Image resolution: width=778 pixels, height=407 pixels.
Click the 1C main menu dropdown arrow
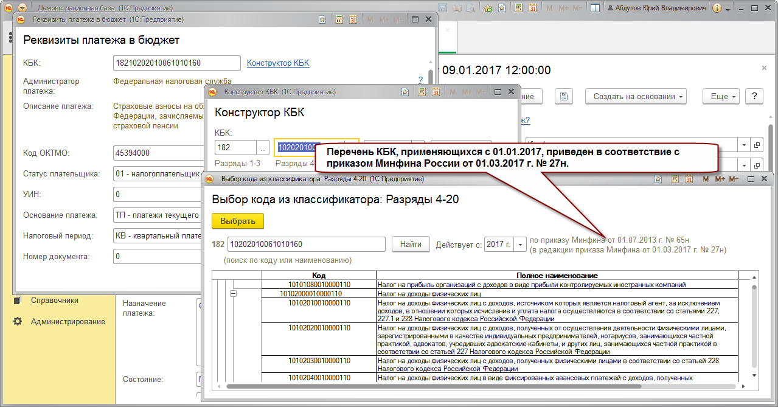click(x=23, y=8)
